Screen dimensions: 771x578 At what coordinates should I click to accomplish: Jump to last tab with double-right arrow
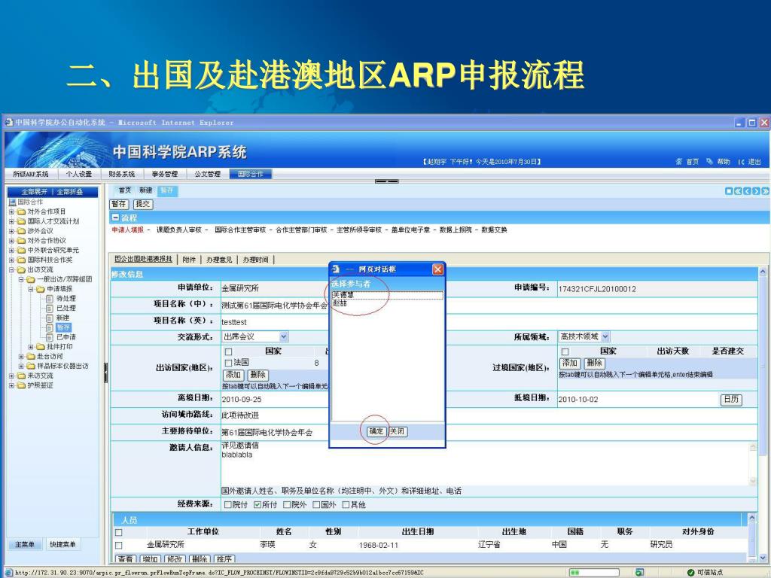tap(765, 191)
